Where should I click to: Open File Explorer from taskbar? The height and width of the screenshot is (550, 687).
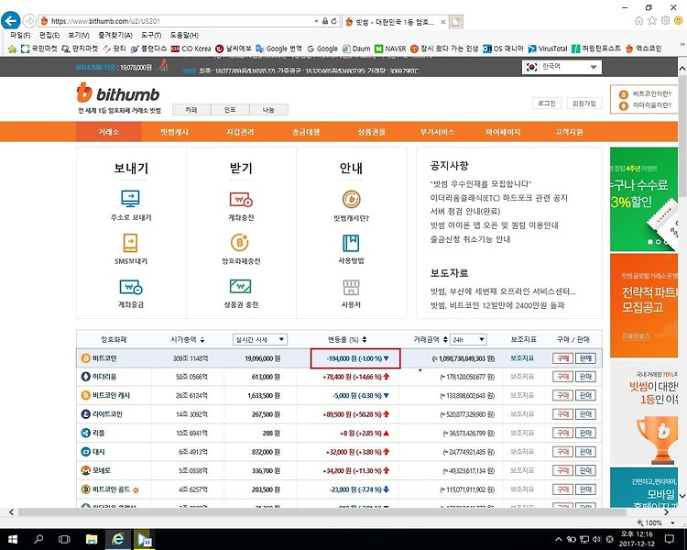click(x=91, y=539)
